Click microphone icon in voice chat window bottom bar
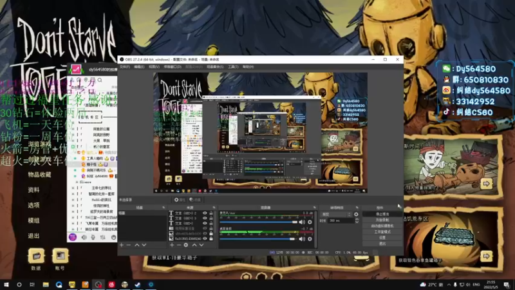515x290 pixels. point(93,237)
